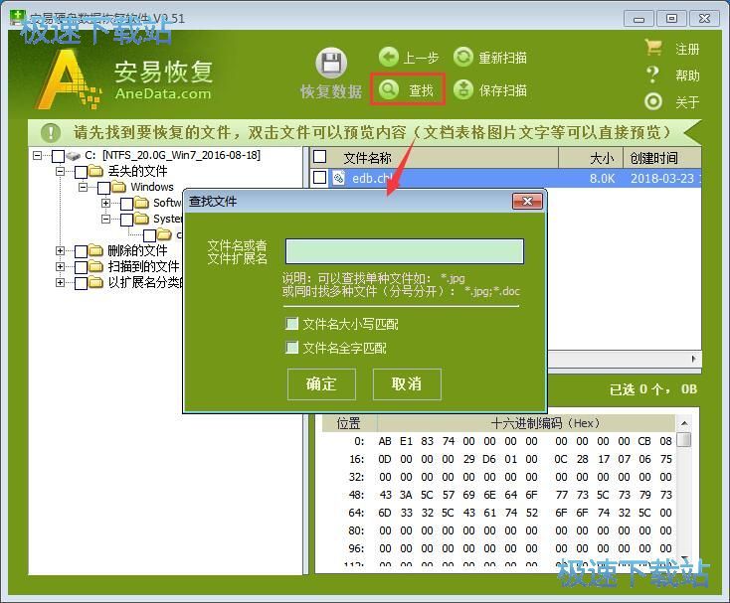Open the 注册 link
Image resolution: width=730 pixels, height=603 pixels.
(687, 49)
